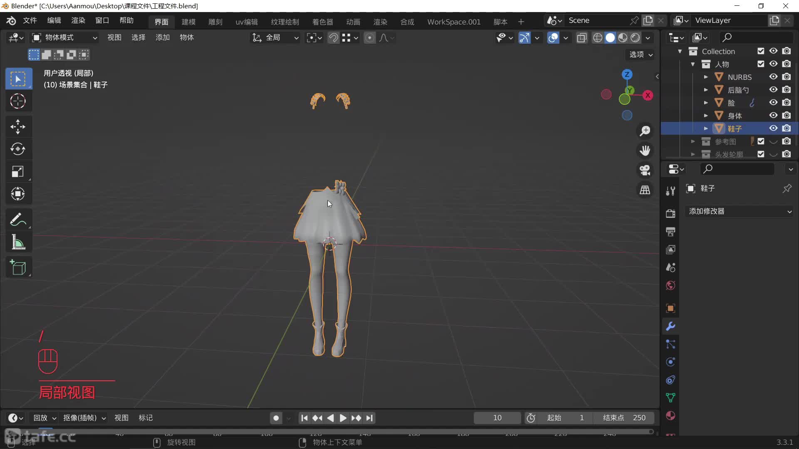Uncheck the 参考图 collection checkbox
Image resolution: width=799 pixels, height=449 pixels.
tap(761, 141)
